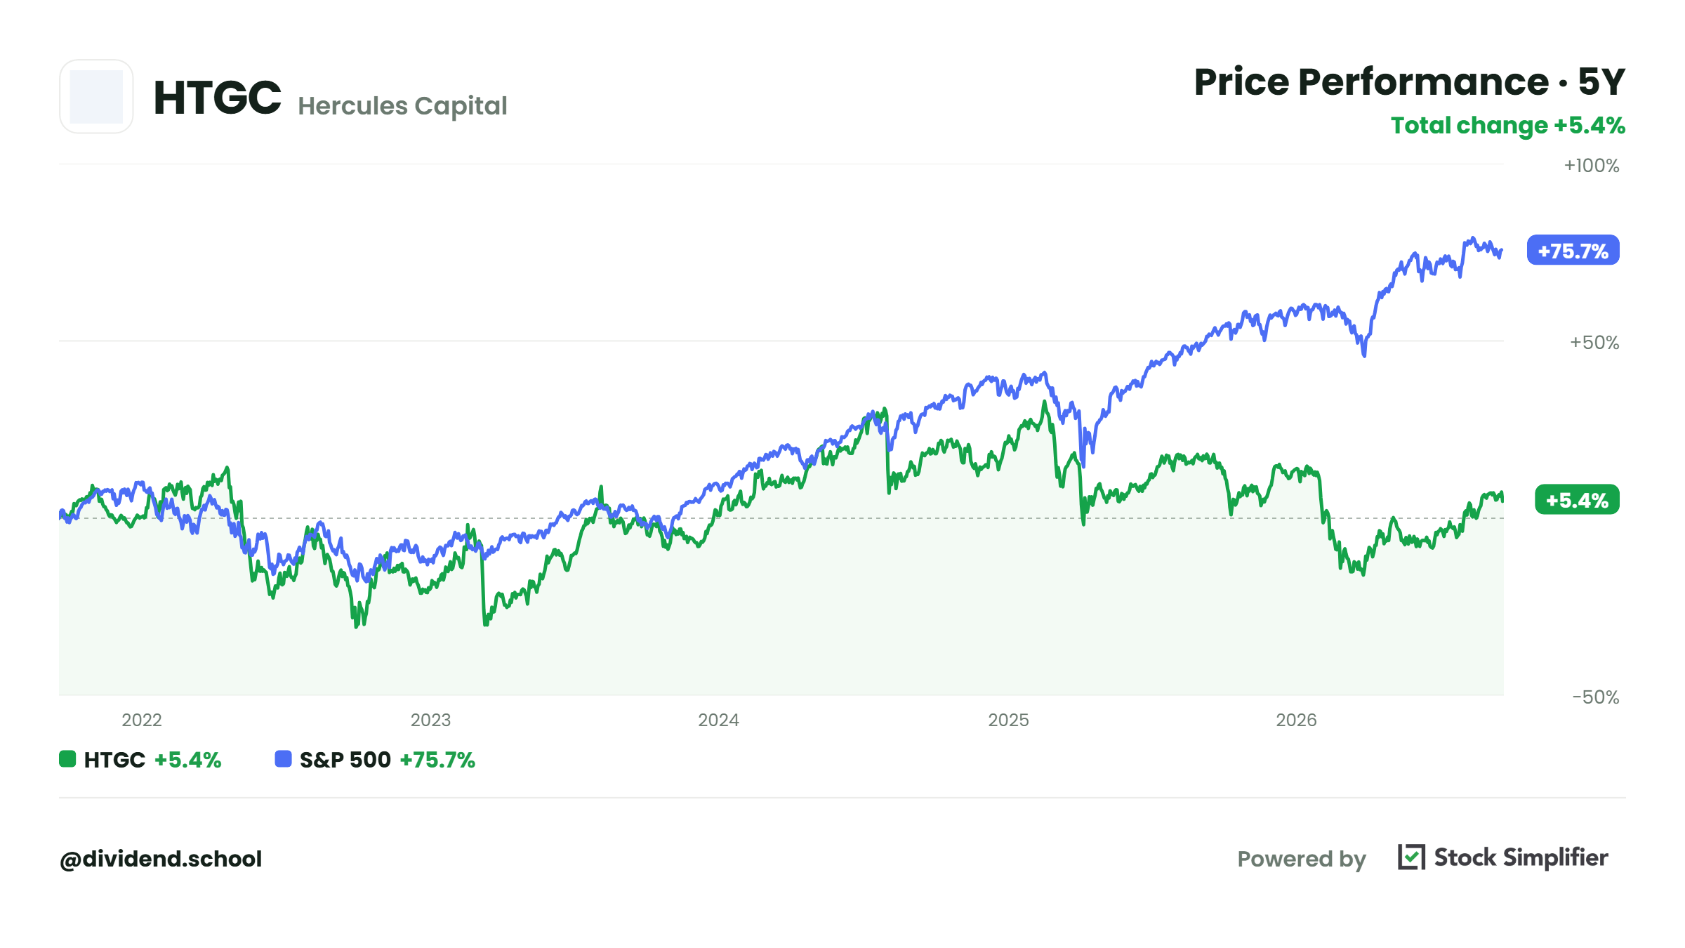
Task: Click the Price Performance 5Y title
Action: pyautogui.click(x=1410, y=82)
